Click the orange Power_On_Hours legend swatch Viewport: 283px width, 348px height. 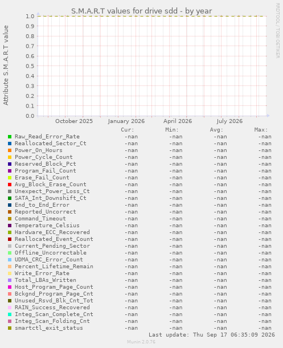(10, 150)
